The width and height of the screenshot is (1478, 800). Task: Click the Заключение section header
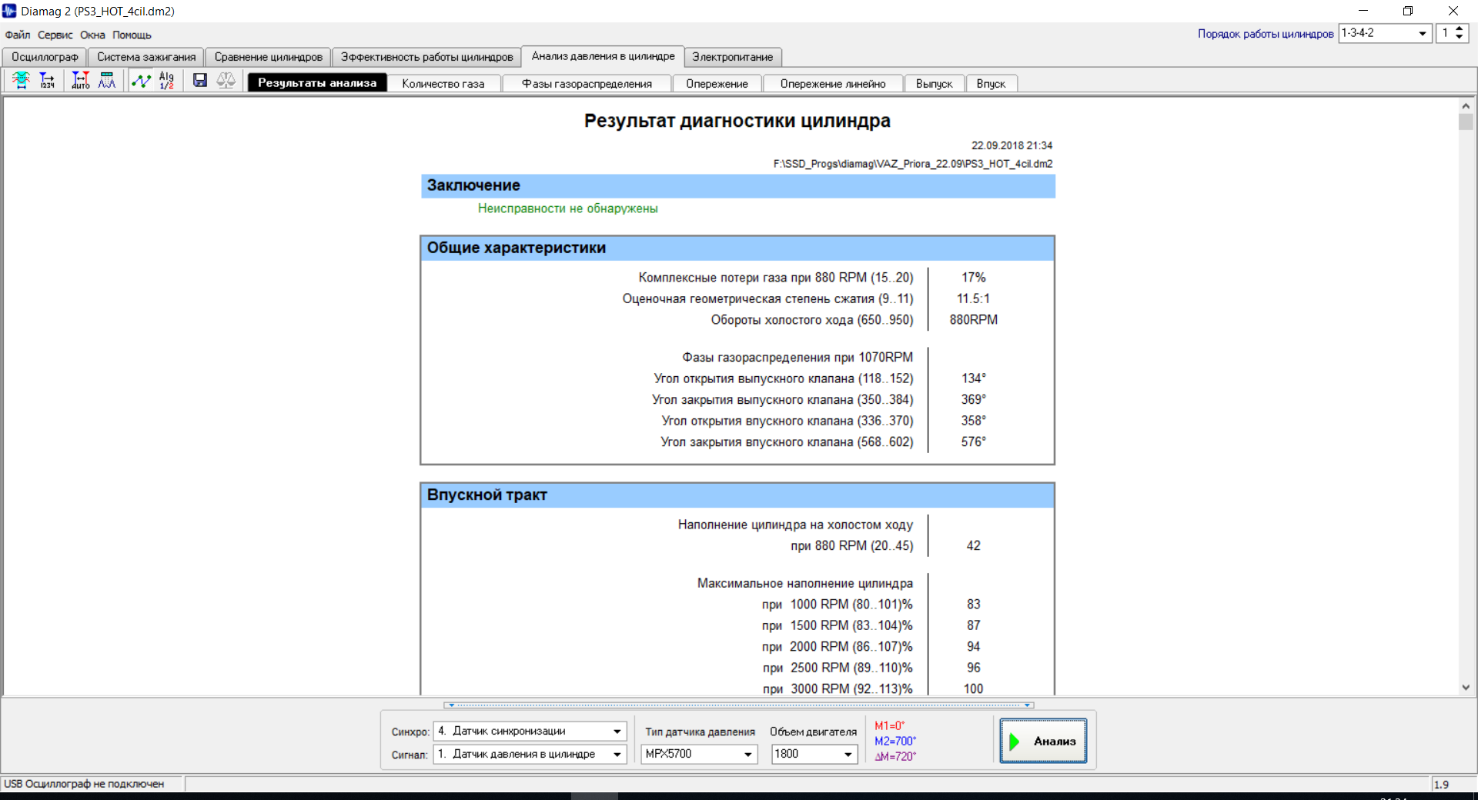pyautogui.click(x=737, y=185)
